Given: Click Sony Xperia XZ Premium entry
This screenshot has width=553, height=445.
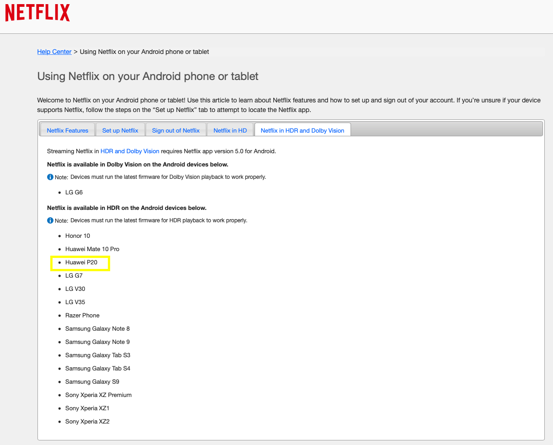Looking at the screenshot, I should pyautogui.click(x=99, y=395).
